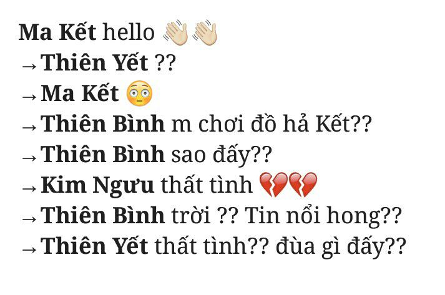Click the first broken heart emoji
Image resolution: width=445 pixels, height=295 pixels.
tap(274, 185)
